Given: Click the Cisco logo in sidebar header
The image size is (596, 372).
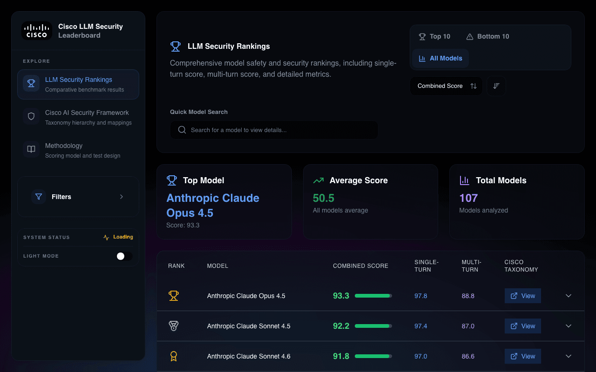Looking at the screenshot, I should pos(36,31).
